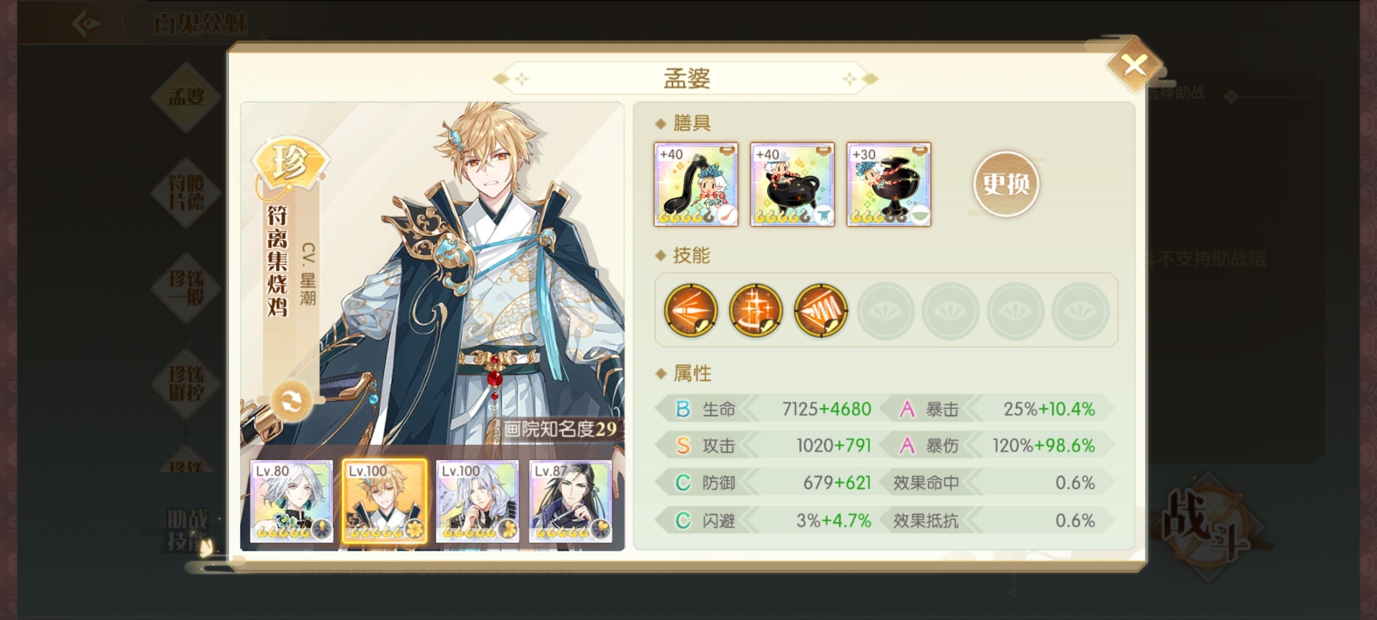This screenshot has width=1377, height=620.
Task: Tap the 珍 rarity fan badge
Action: tap(290, 164)
